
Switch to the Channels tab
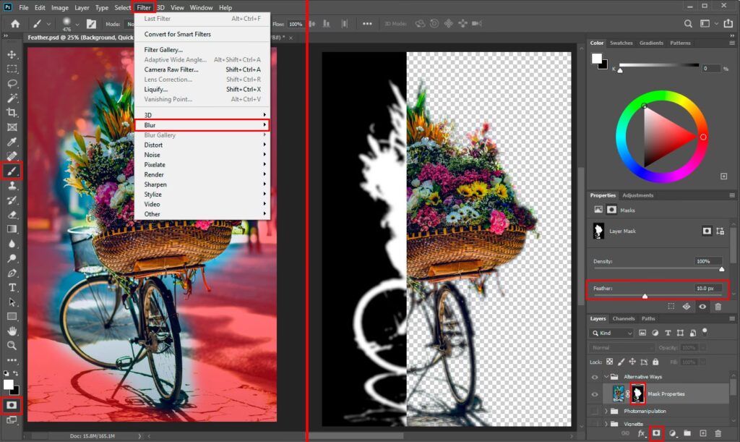coord(624,318)
